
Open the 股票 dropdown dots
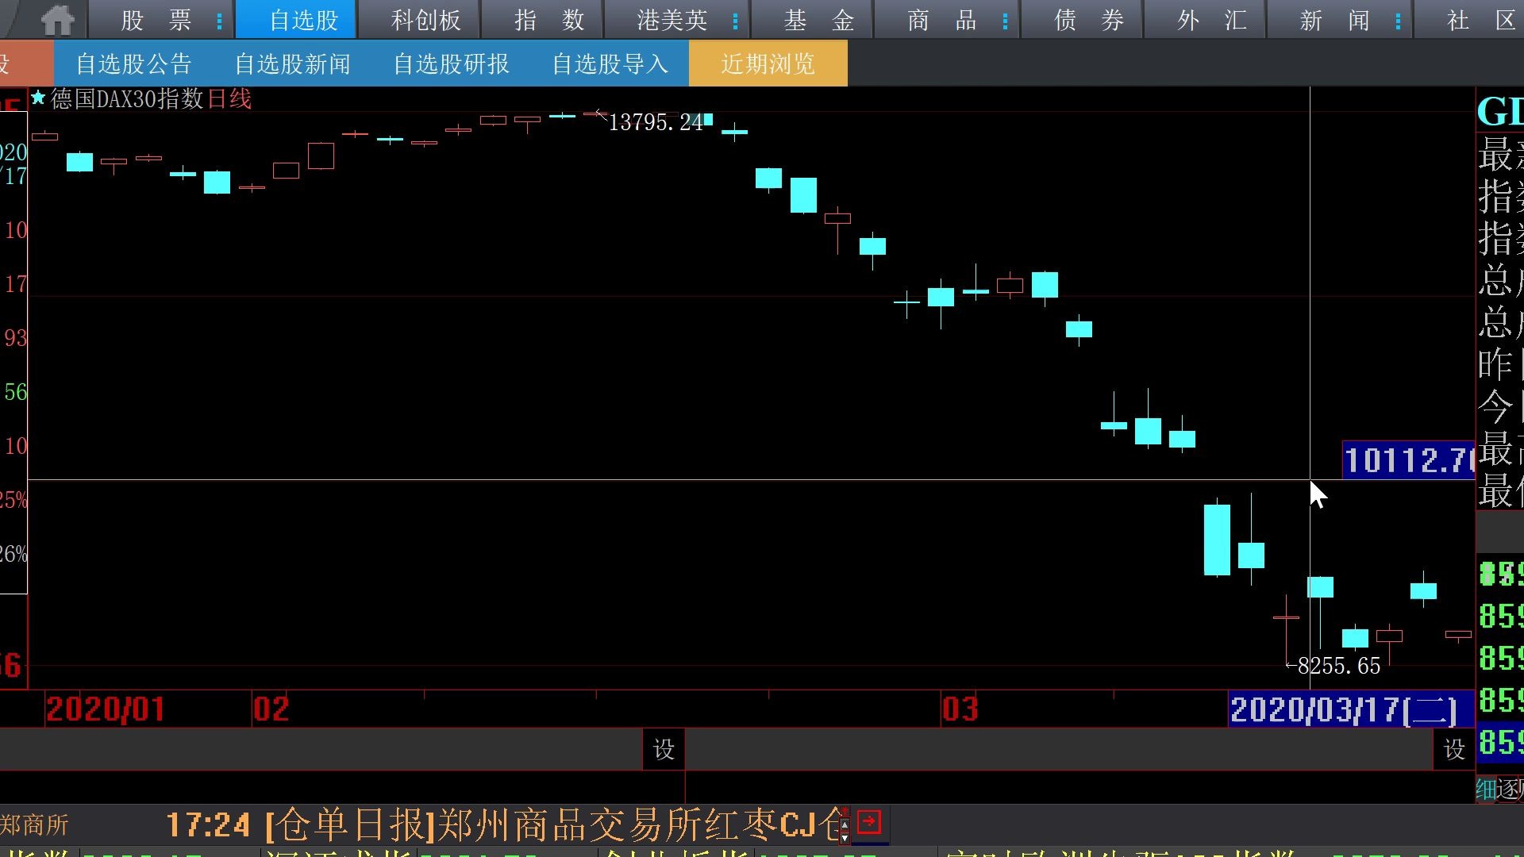coord(220,21)
